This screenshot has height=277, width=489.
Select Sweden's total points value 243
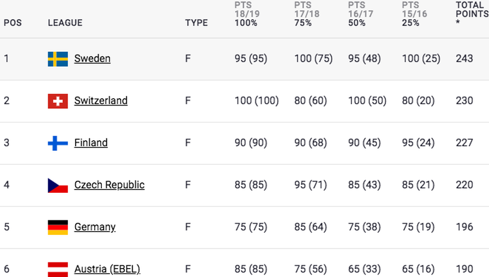(464, 58)
